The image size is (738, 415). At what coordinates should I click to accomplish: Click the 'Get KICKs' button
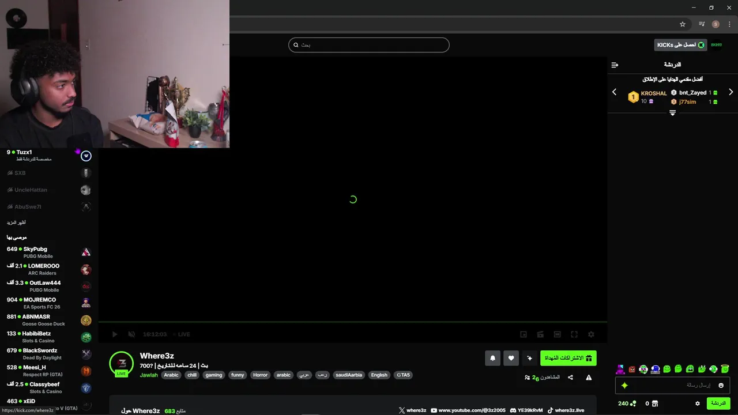(x=680, y=45)
